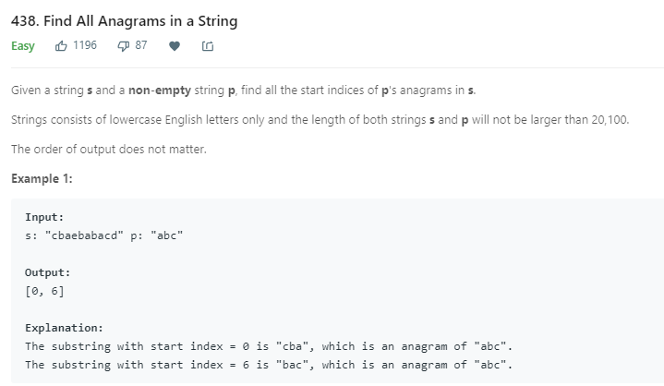
Task: Open the share icon next to heart
Action: [208, 46]
